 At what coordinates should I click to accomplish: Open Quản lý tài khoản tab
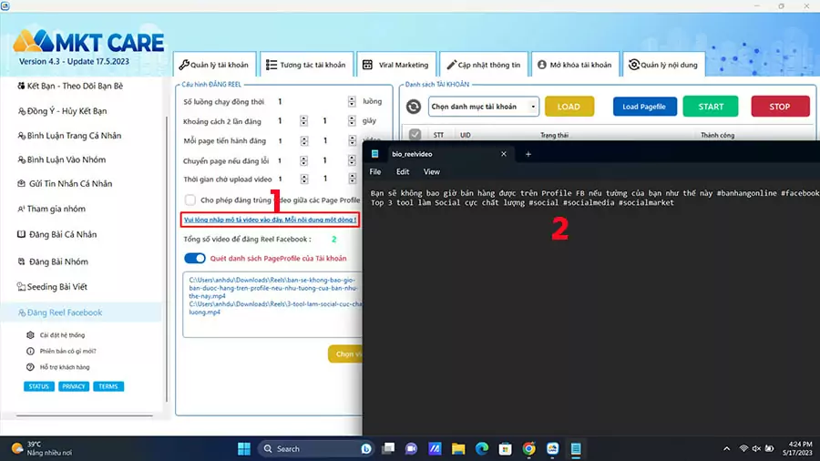point(214,65)
